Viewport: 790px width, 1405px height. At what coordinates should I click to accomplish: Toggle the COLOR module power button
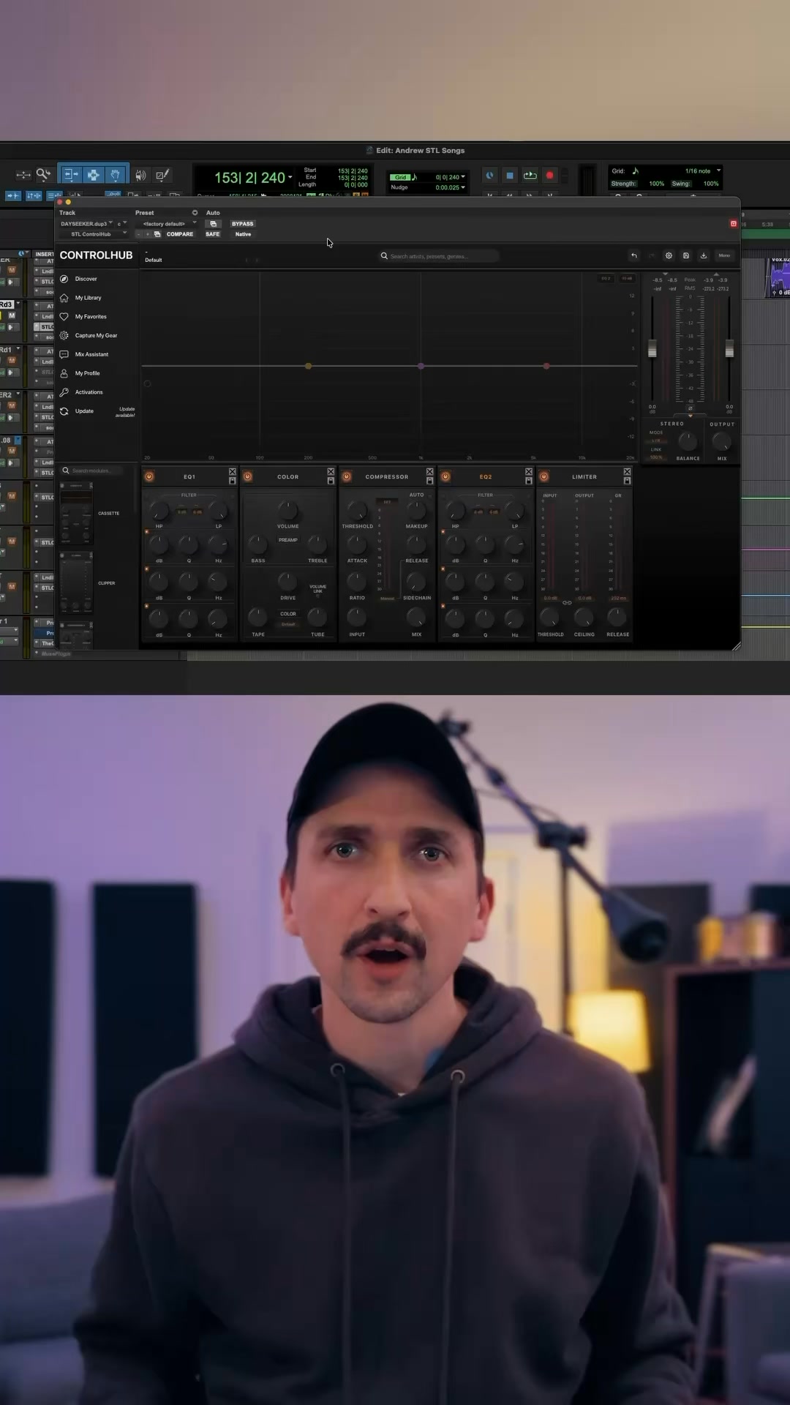coord(248,476)
